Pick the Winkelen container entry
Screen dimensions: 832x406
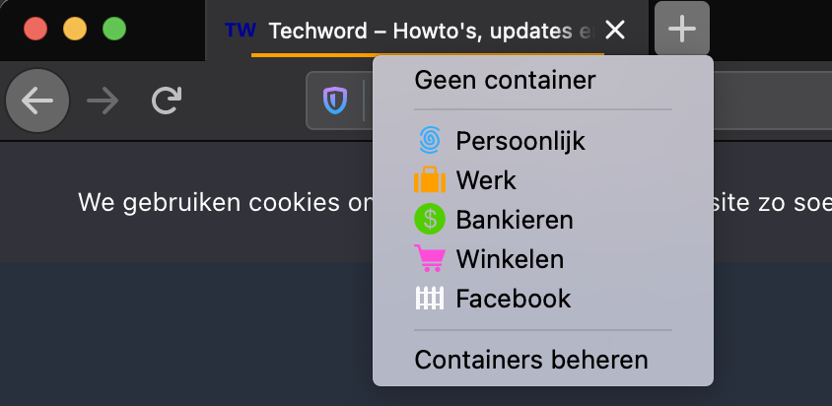(x=543, y=258)
